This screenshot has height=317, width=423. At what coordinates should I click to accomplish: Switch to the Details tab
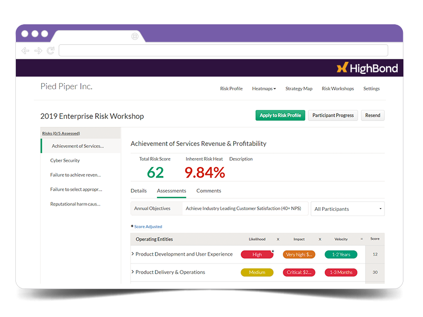click(139, 191)
